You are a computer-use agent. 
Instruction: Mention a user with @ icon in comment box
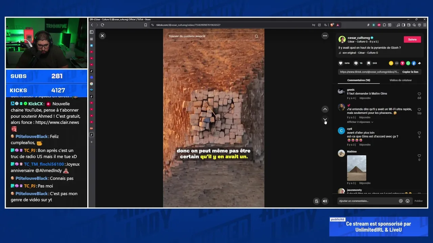(401, 201)
